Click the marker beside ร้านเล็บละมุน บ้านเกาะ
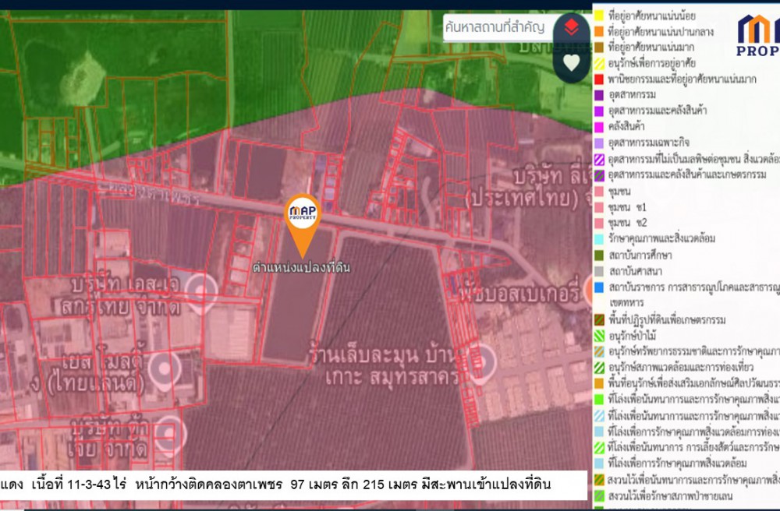Viewport: 780px width, 511px height. (480, 364)
